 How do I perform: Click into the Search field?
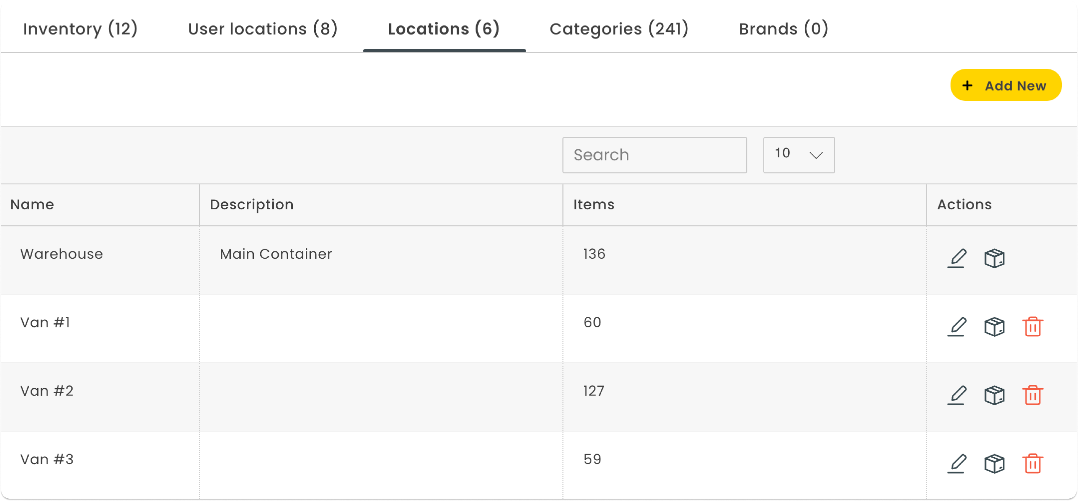coord(654,155)
